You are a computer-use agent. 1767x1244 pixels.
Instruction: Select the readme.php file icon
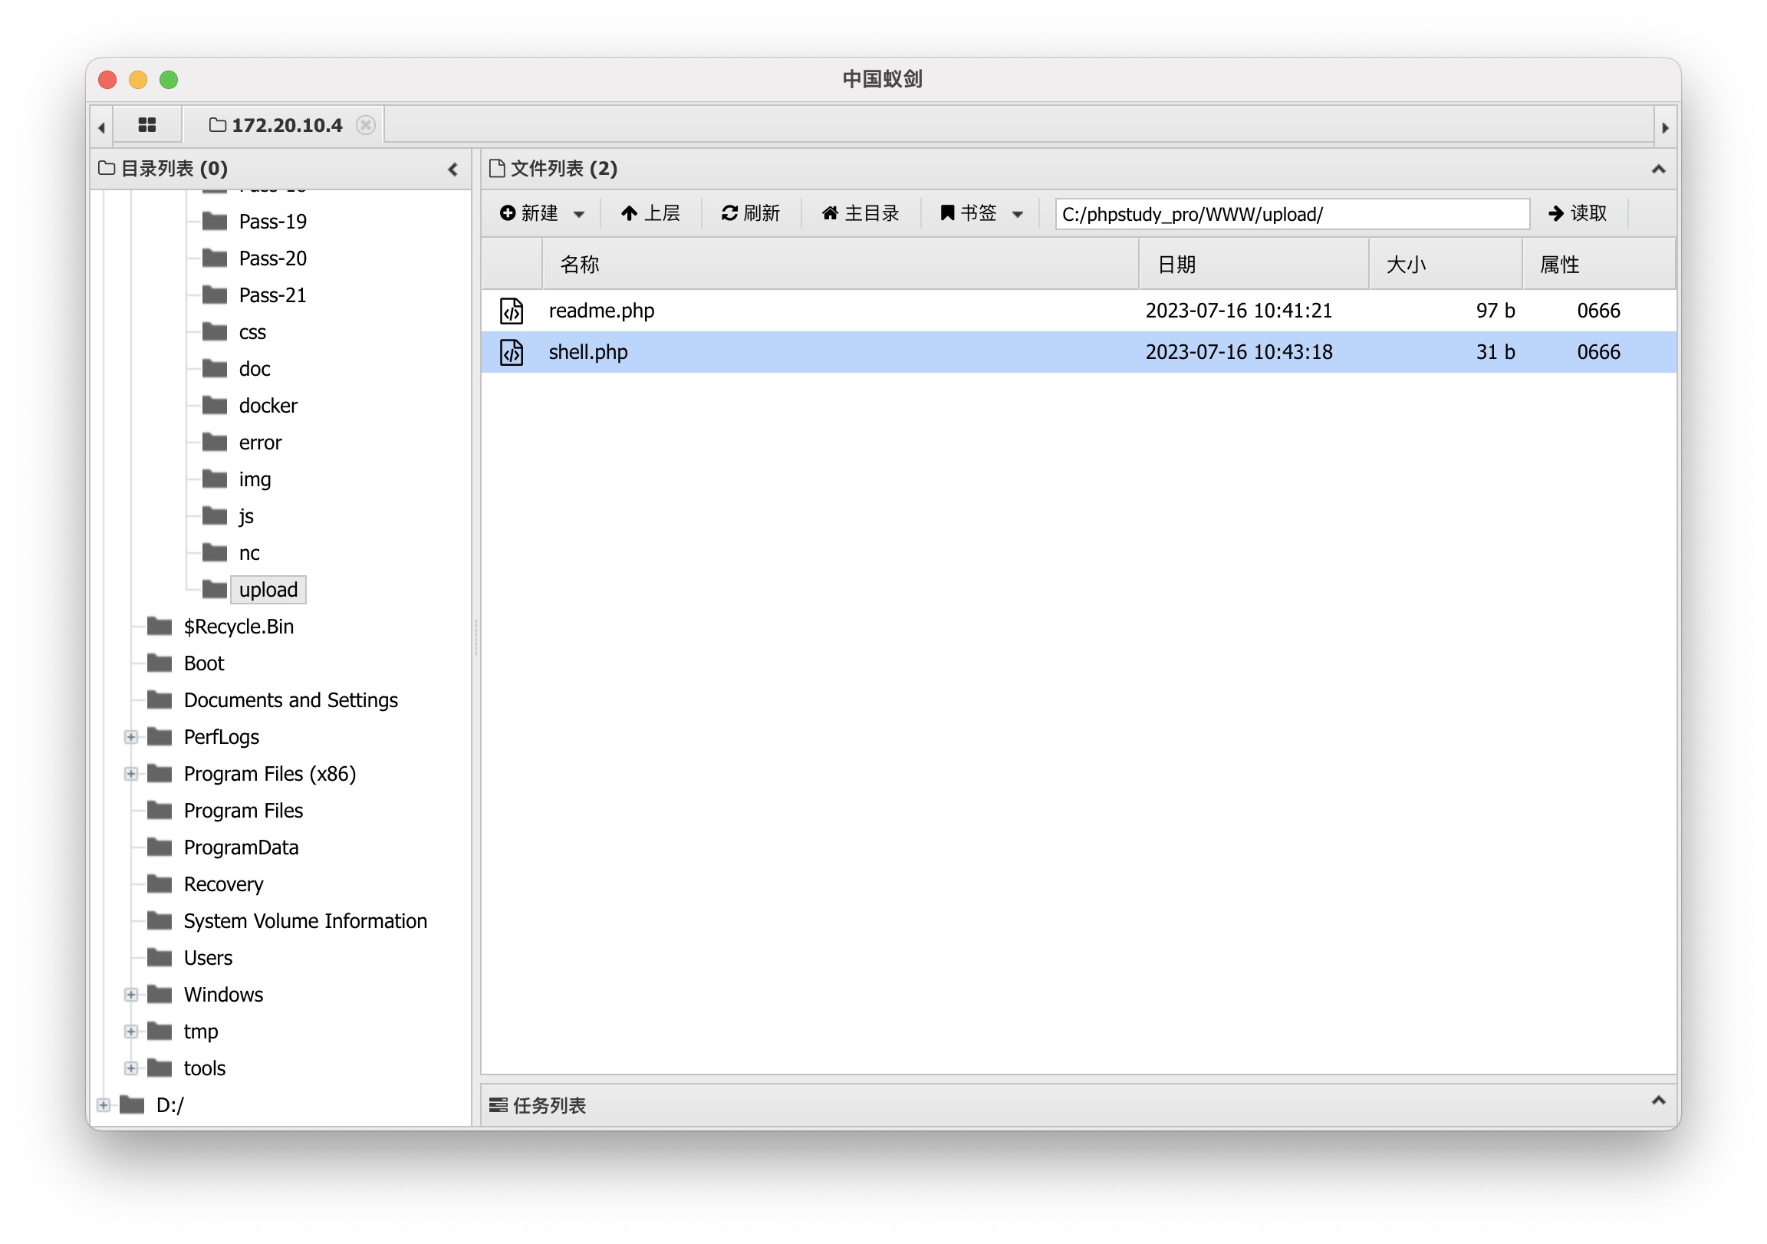tap(512, 311)
